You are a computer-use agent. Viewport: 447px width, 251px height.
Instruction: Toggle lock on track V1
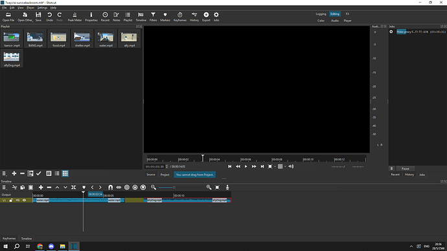click(11, 201)
